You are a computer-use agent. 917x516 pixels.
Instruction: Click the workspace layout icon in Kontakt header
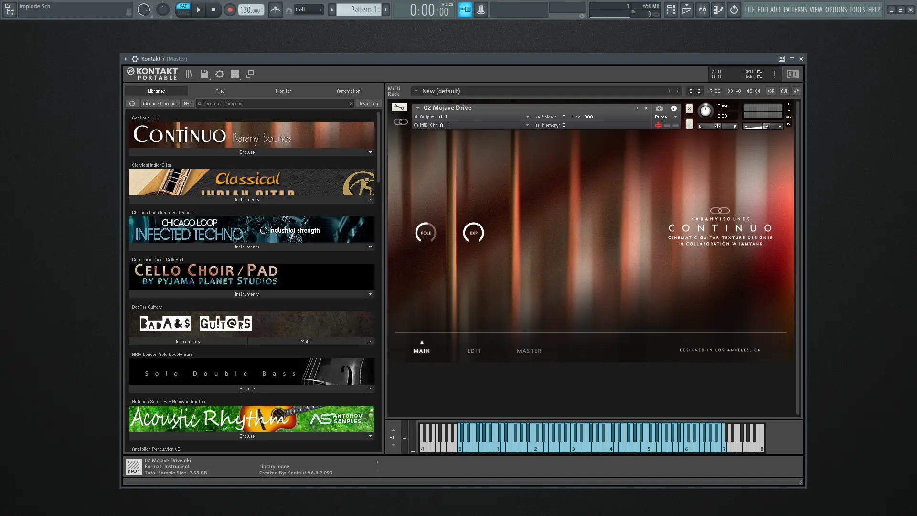pos(235,74)
